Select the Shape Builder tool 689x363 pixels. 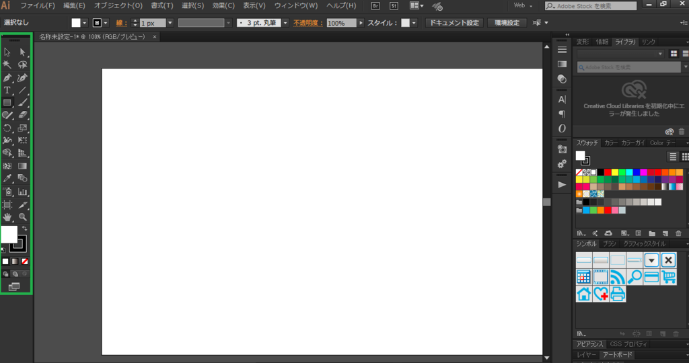7,153
